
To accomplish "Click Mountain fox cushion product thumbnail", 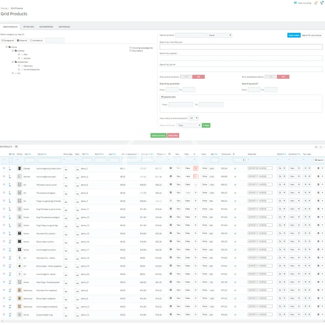I will coord(19,233).
